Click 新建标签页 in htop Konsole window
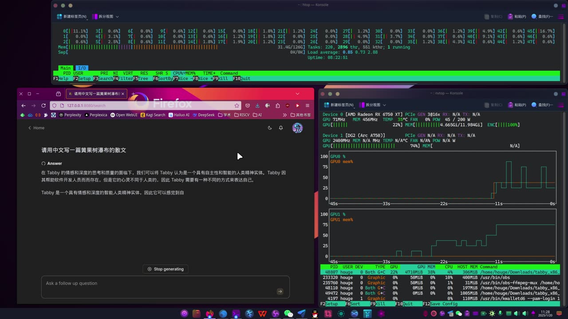This screenshot has height=319, width=568. (x=72, y=16)
